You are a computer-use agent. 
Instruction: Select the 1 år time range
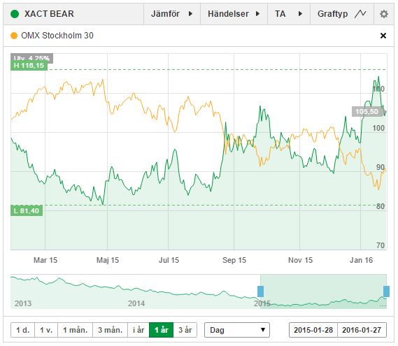tap(161, 330)
